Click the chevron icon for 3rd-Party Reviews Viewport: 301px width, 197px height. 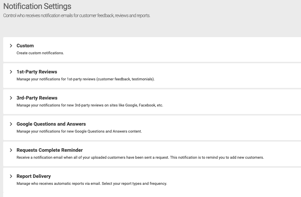pos(11,98)
